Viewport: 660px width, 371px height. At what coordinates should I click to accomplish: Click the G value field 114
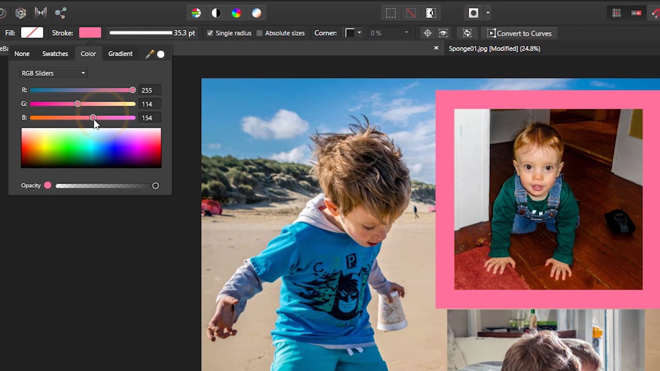pyautogui.click(x=150, y=104)
